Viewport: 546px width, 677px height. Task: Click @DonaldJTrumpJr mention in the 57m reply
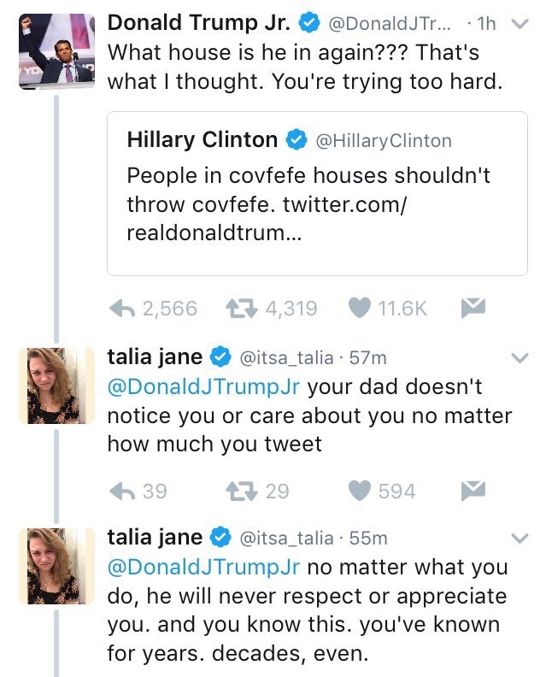(x=203, y=386)
